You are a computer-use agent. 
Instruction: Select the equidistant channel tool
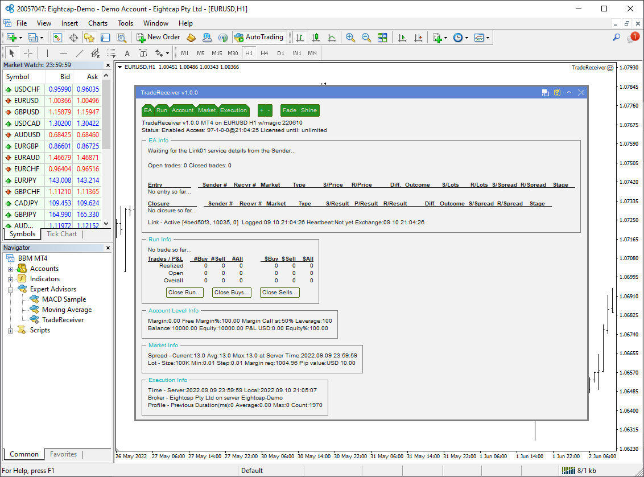(x=95, y=53)
